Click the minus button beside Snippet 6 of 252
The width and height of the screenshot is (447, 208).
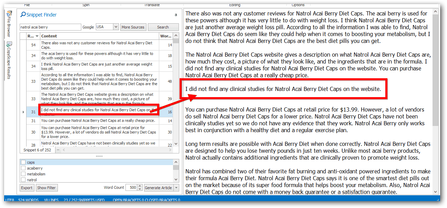click(x=58, y=150)
